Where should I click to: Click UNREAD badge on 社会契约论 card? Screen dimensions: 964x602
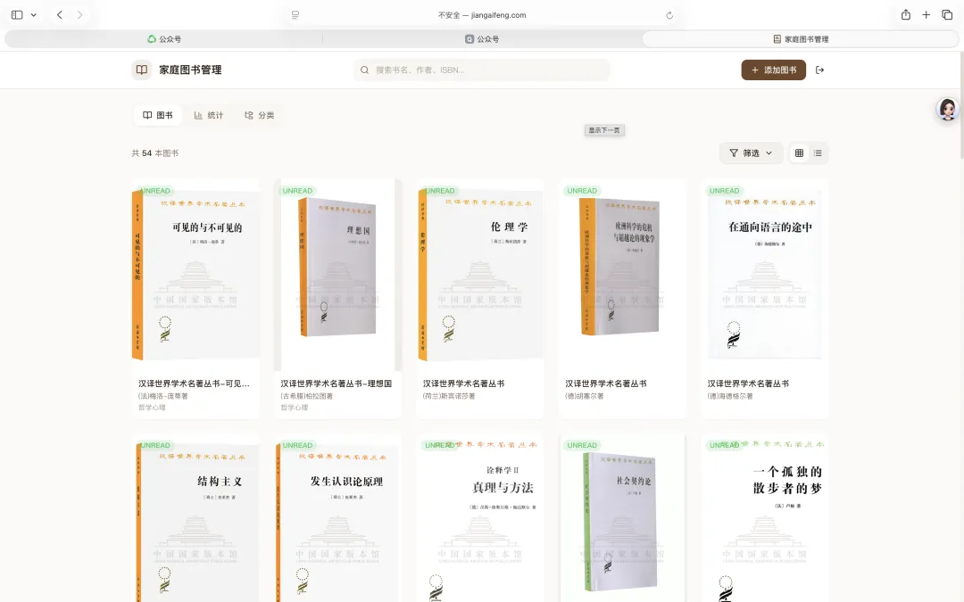coord(582,445)
